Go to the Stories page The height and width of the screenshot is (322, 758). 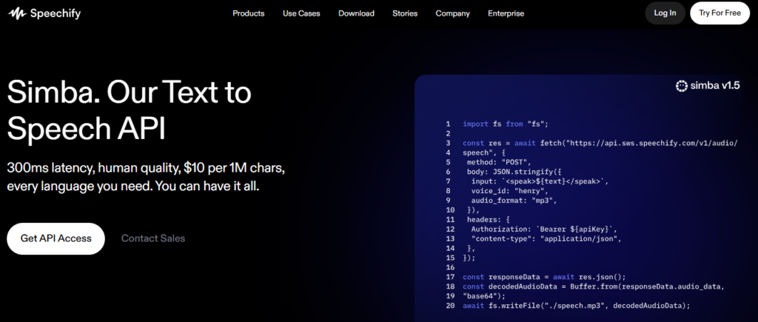405,13
